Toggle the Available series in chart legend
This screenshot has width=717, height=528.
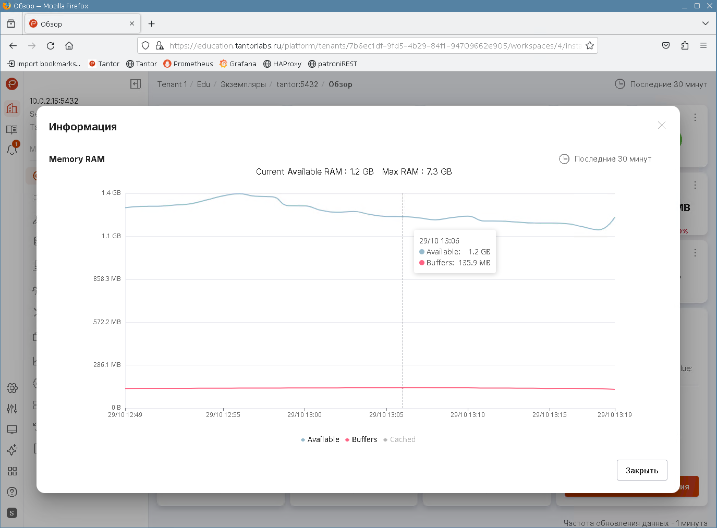320,439
